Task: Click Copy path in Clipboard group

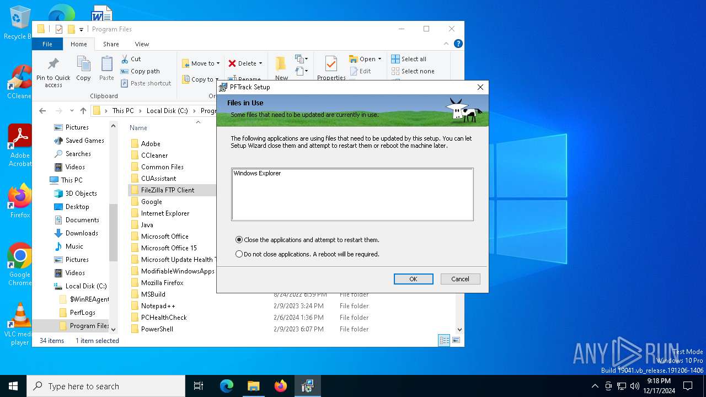Action: (140, 71)
